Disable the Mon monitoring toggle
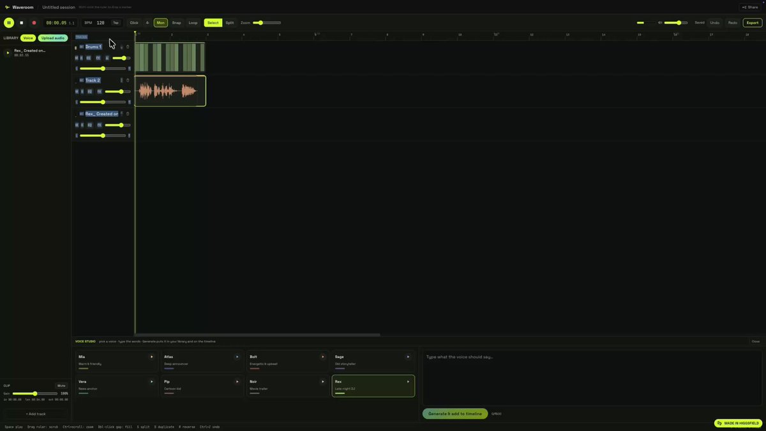This screenshot has width=766, height=431. pos(160,22)
